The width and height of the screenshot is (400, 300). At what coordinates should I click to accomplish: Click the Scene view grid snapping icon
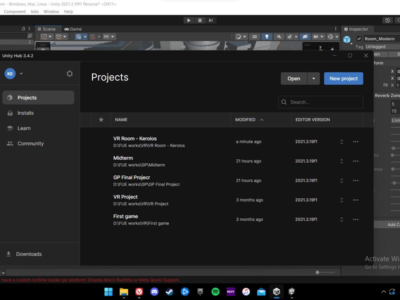pyautogui.click(x=78, y=36)
